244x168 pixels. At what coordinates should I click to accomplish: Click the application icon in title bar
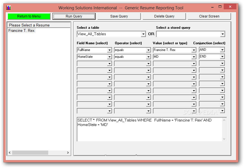pos(8,7)
